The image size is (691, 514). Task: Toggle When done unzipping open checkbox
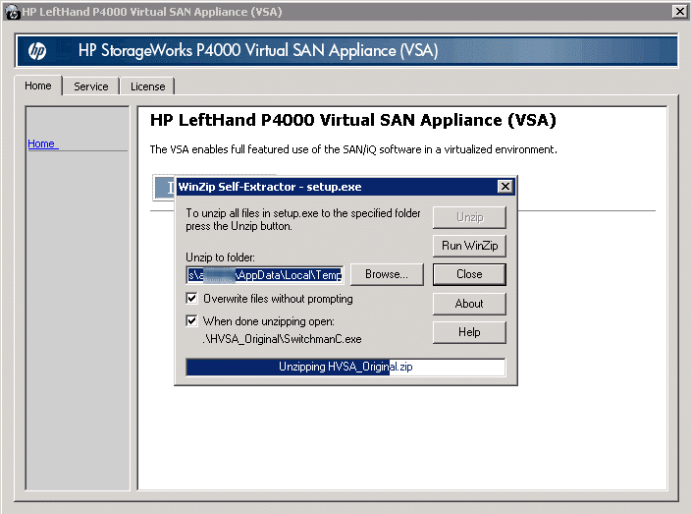(x=191, y=320)
